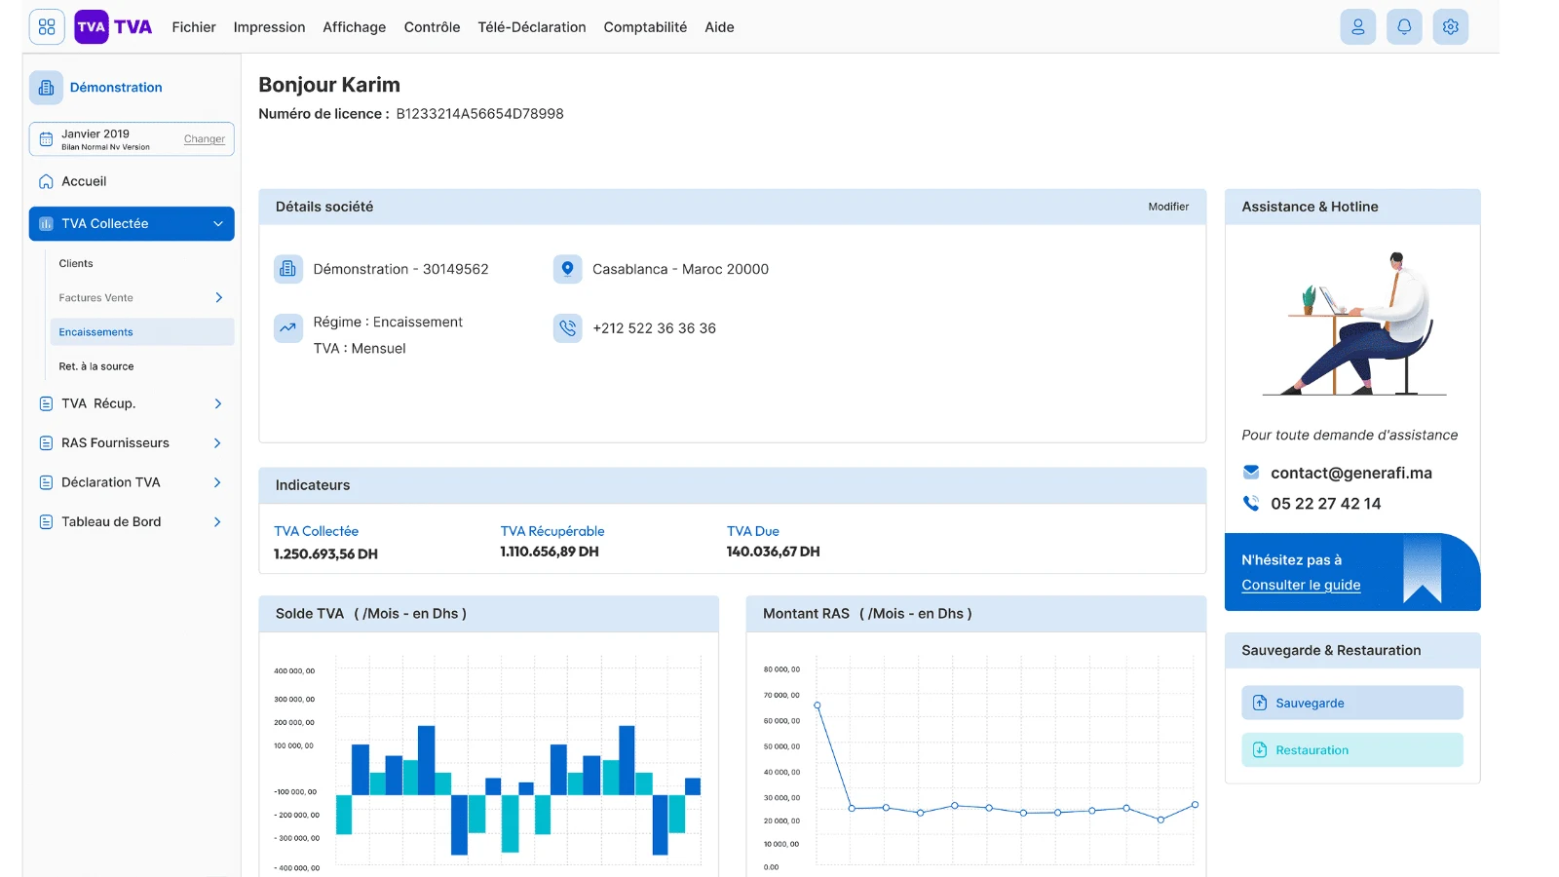Expand Factures Vente submenu arrow
Viewport: 1559px width, 877px height.
tap(218, 298)
